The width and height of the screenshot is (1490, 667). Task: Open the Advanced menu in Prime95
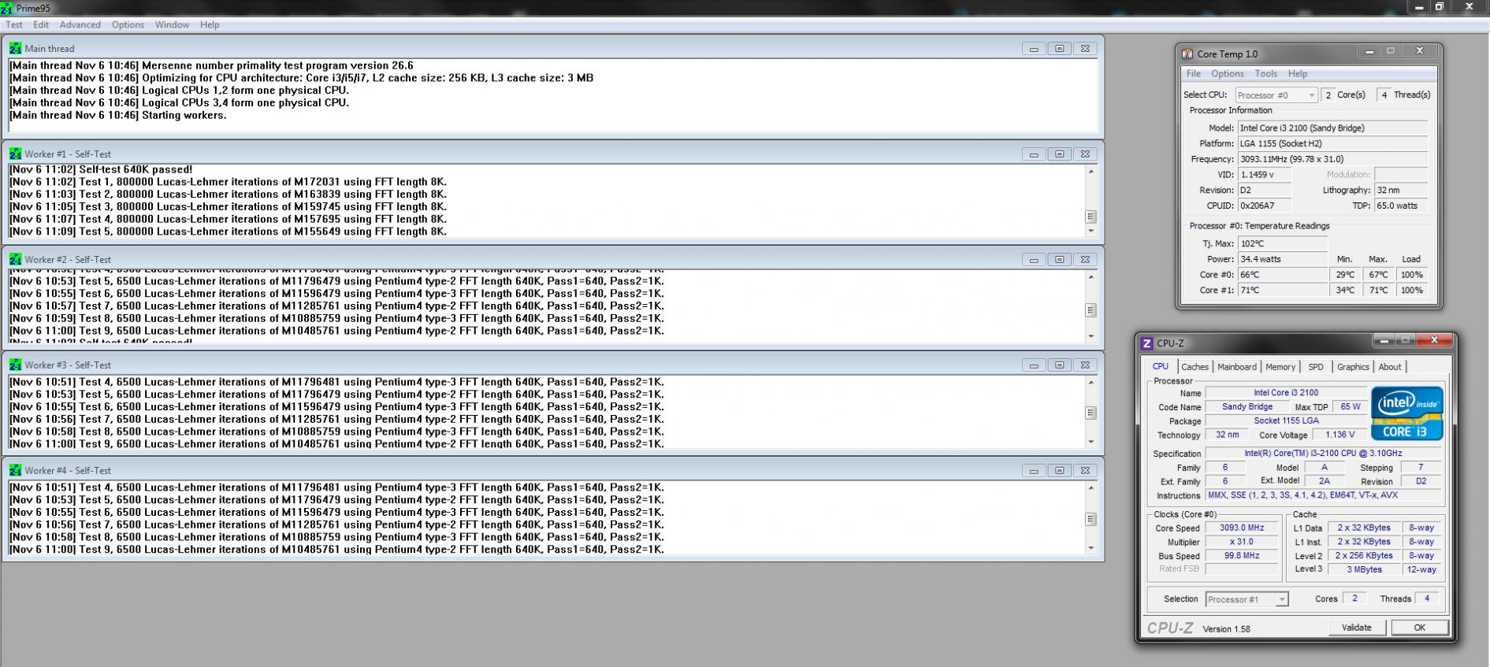[x=80, y=24]
